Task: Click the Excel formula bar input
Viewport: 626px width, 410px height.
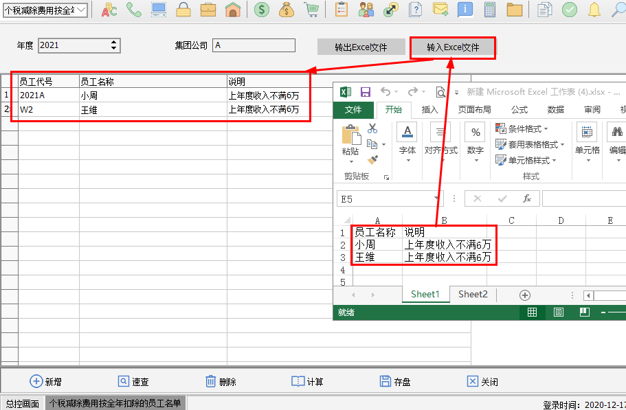Action: tap(583, 198)
